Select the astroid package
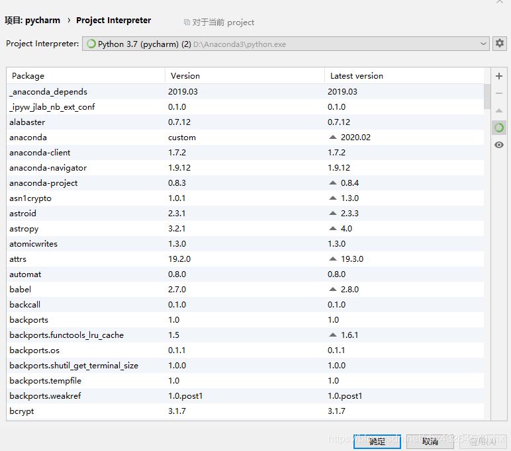The image size is (511, 451). [x=245, y=214]
